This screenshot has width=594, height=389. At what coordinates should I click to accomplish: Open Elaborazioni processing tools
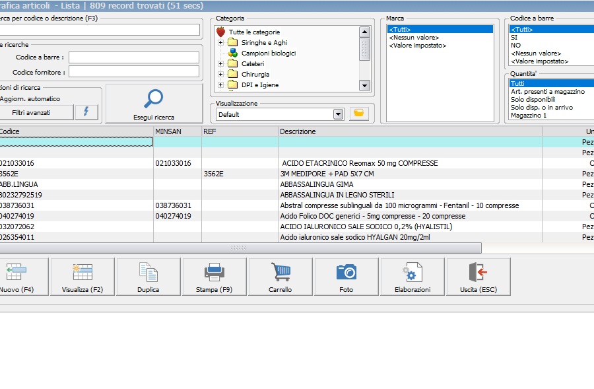pyautogui.click(x=412, y=277)
